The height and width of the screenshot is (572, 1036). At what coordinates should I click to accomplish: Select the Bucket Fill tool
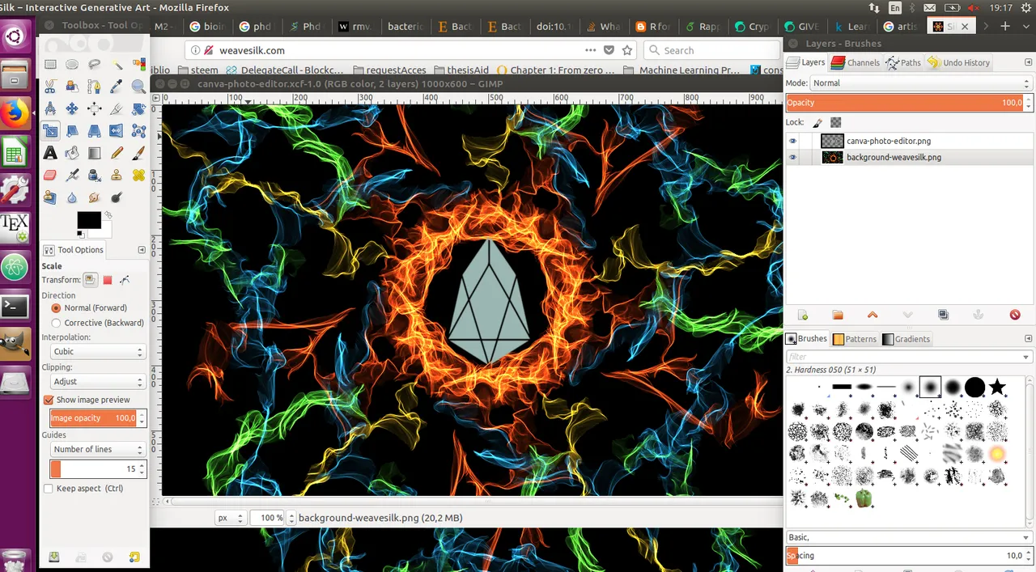(x=72, y=152)
